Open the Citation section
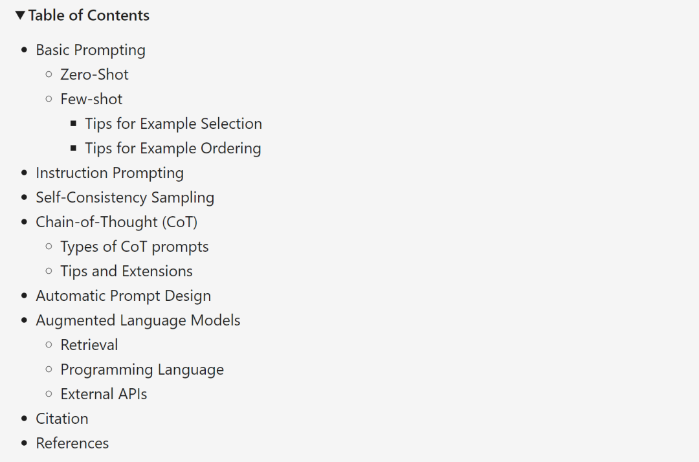Viewport: 699px width, 462px height. [61, 418]
